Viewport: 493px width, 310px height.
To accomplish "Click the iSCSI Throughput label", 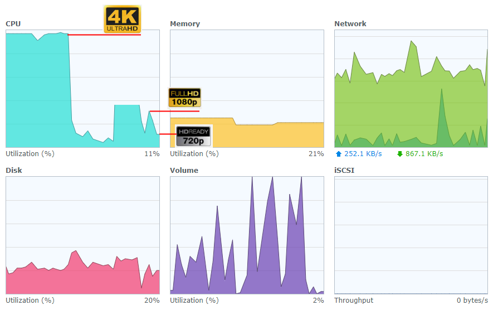I will (354, 301).
